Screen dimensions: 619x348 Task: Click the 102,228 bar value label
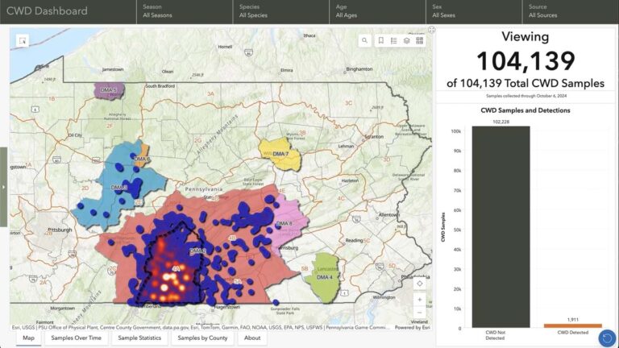tap(501, 122)
